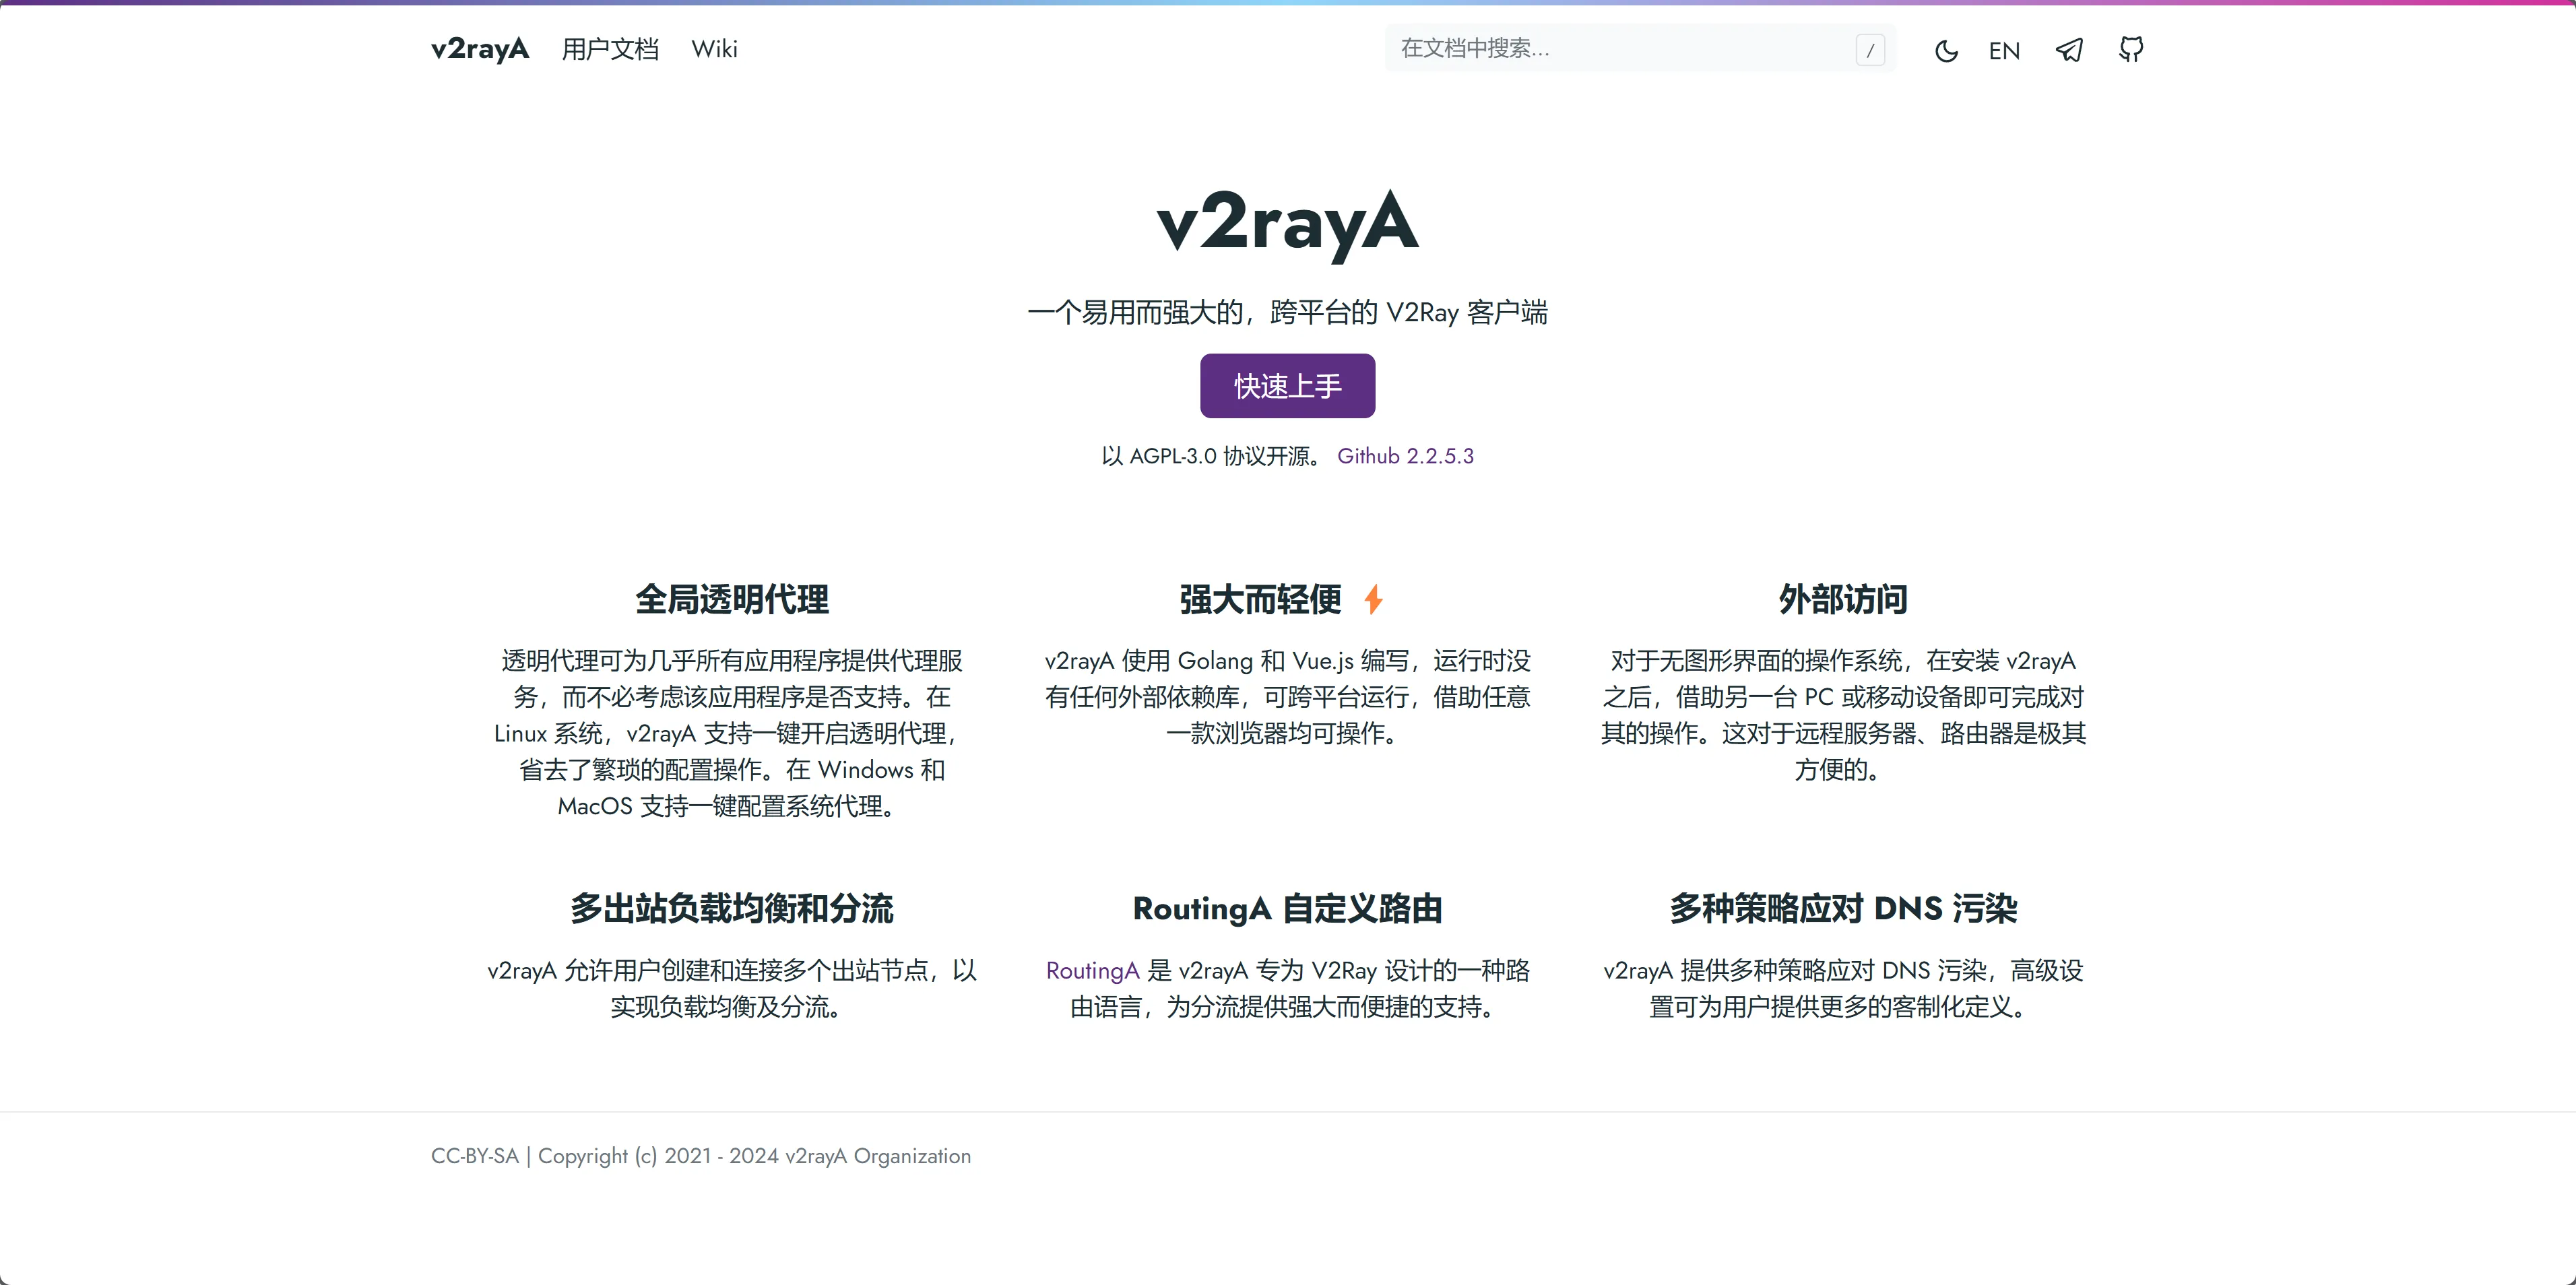
Task: Open the Github 2.2.5.3 release link
Action: 1405,456
